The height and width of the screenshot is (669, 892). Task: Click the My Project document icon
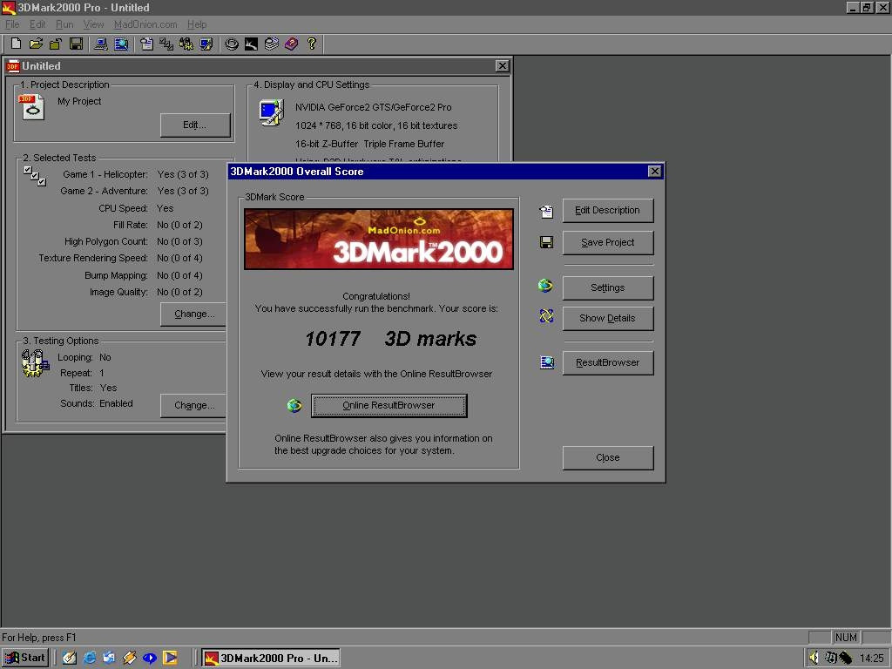coord(32,107)
